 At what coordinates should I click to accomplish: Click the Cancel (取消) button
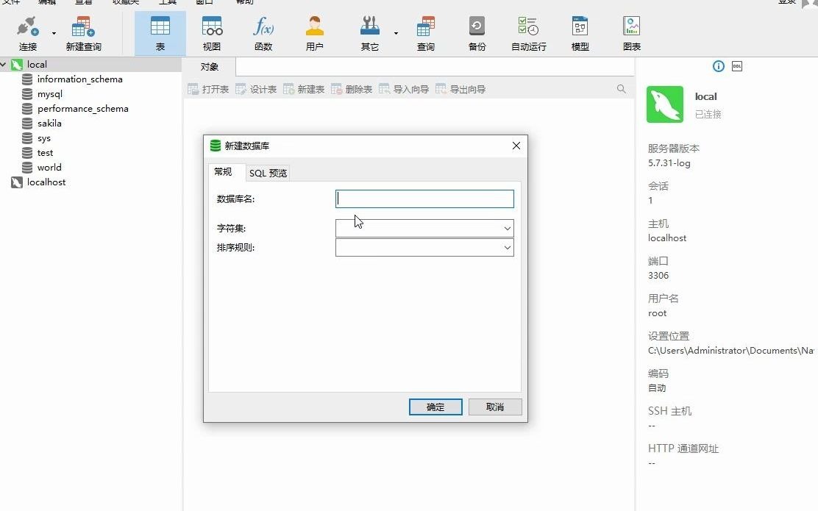coord(495,407)
